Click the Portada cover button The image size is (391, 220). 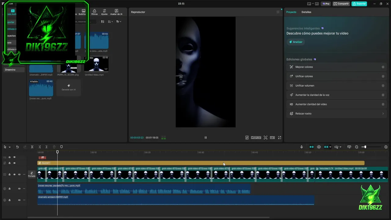(32, 174)
